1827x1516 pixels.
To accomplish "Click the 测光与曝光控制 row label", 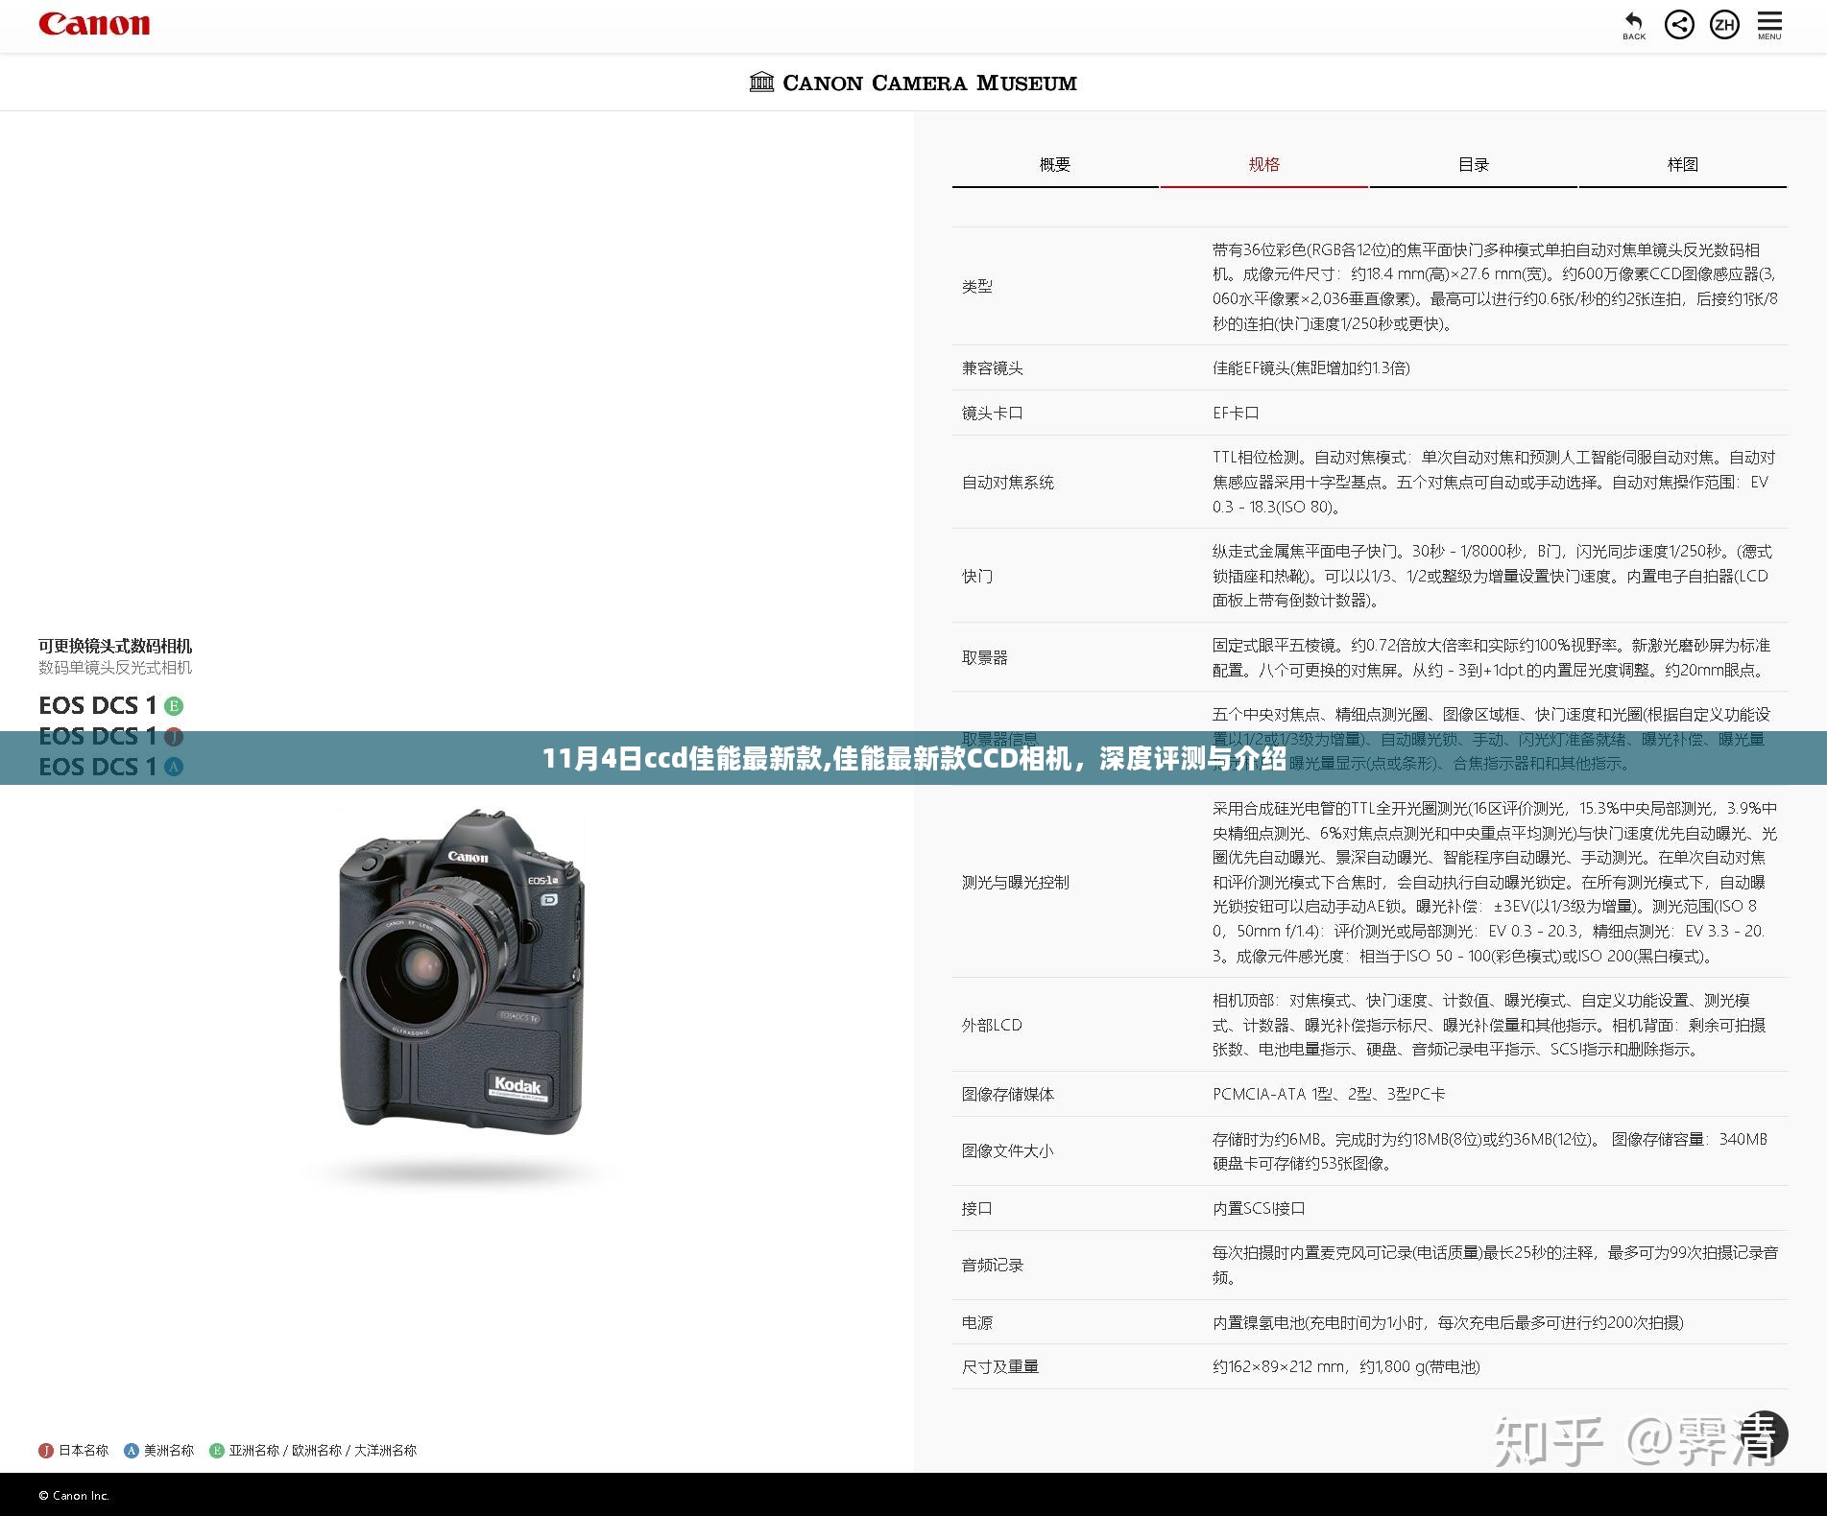I will click(1016, 882).
